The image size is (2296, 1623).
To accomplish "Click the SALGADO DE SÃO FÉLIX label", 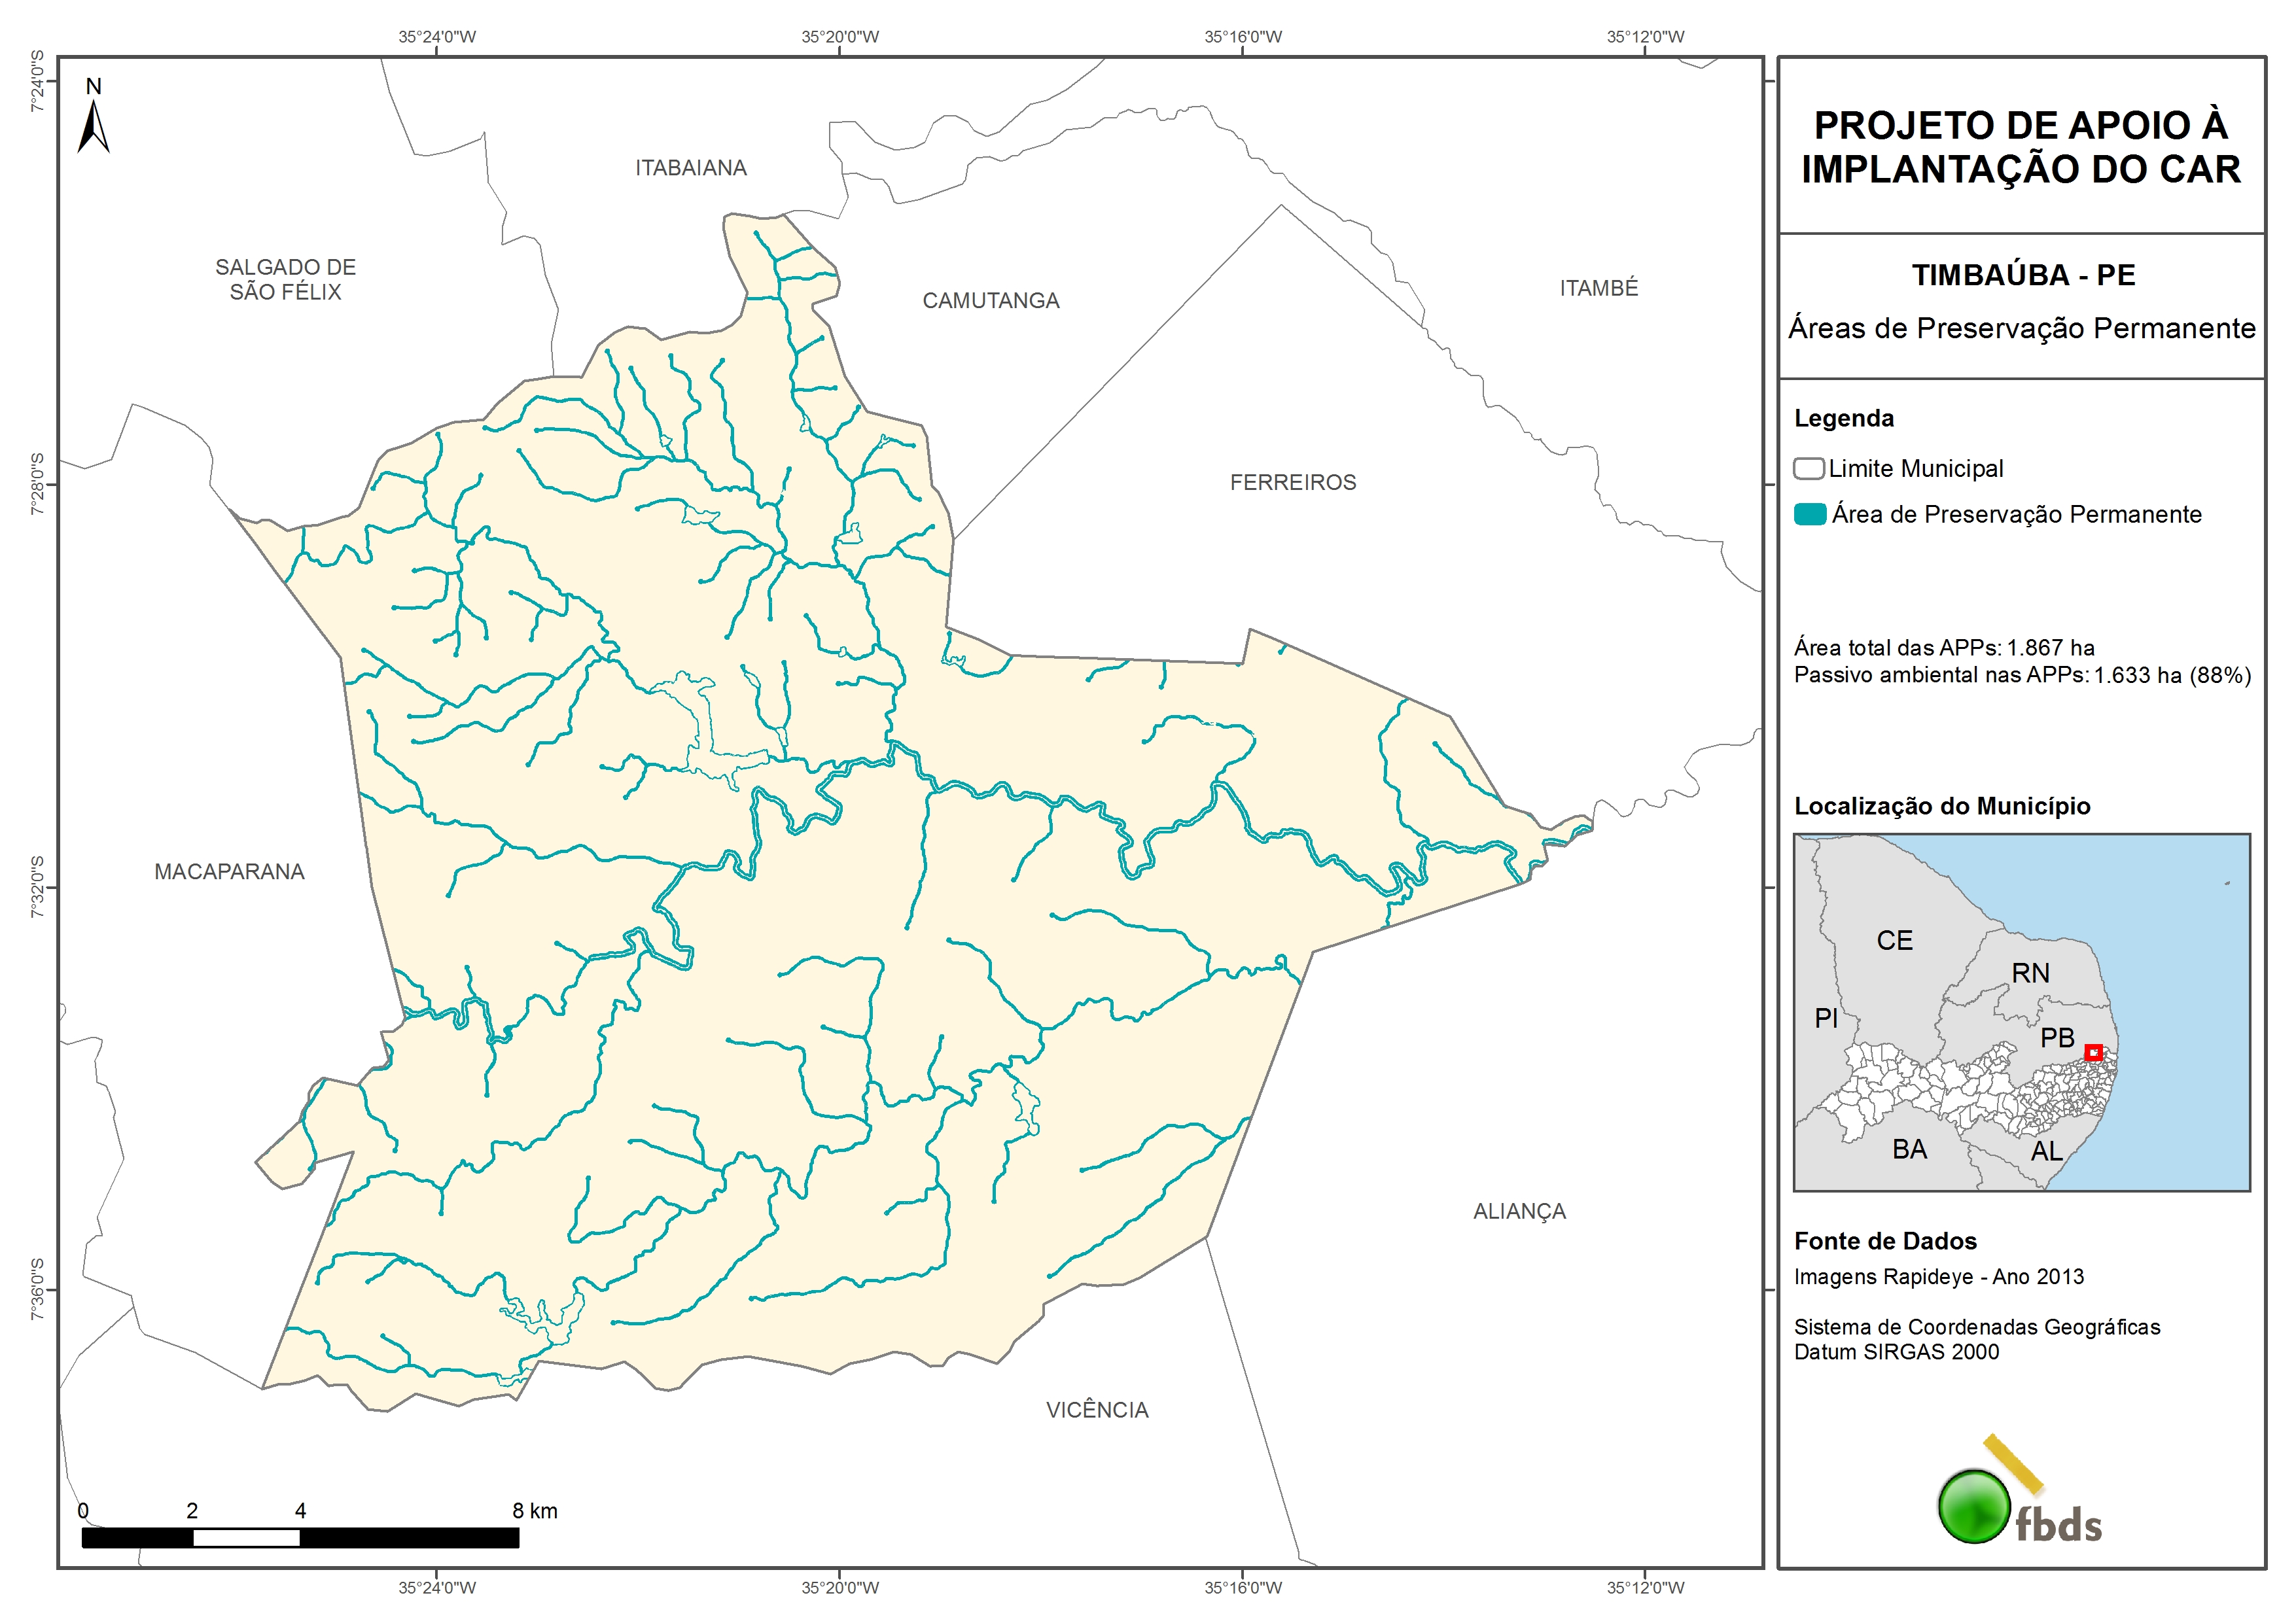I will pos(285,280).
